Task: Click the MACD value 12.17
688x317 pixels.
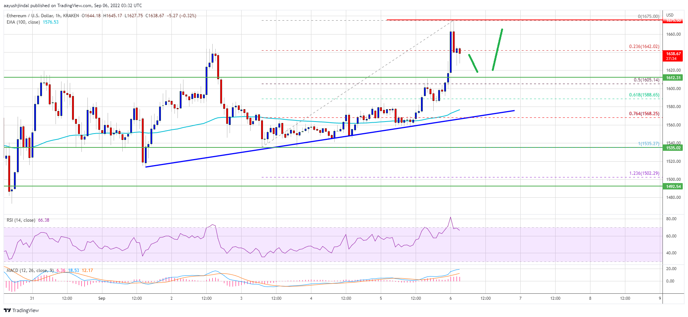Action: click(x=87, y=270)
